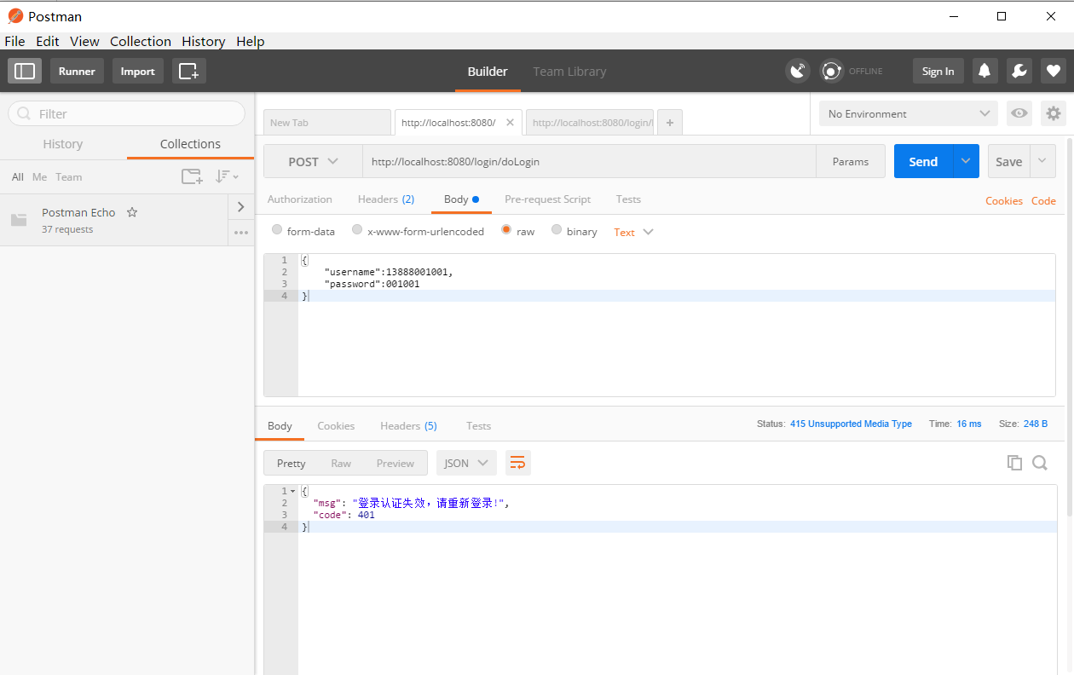The width and height of the screenshot is (1074, 675).
Task: Toggle the sidebar panel icon
Action: [25, 71]
